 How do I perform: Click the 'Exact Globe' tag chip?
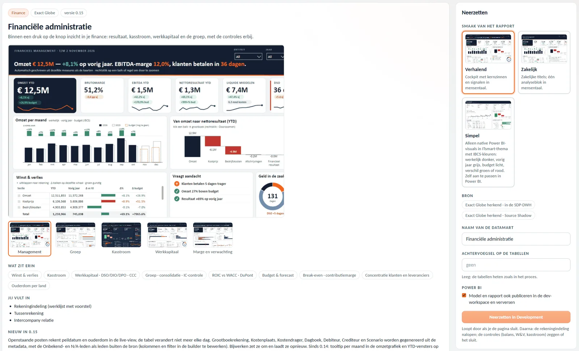click(x=45, y=13)
